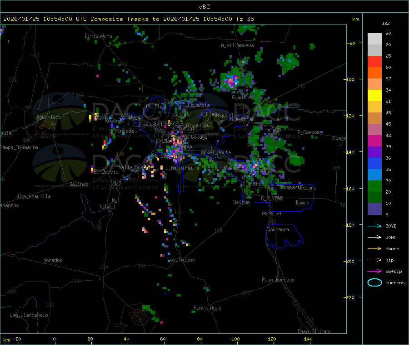Click the -160 km y-axis tick label
Image resolution: width=409 pixels, height=345 pixels.
pos(349,189)
